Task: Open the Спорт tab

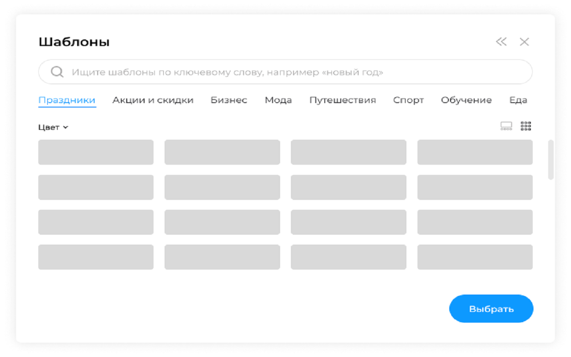Action: (408, 100)
